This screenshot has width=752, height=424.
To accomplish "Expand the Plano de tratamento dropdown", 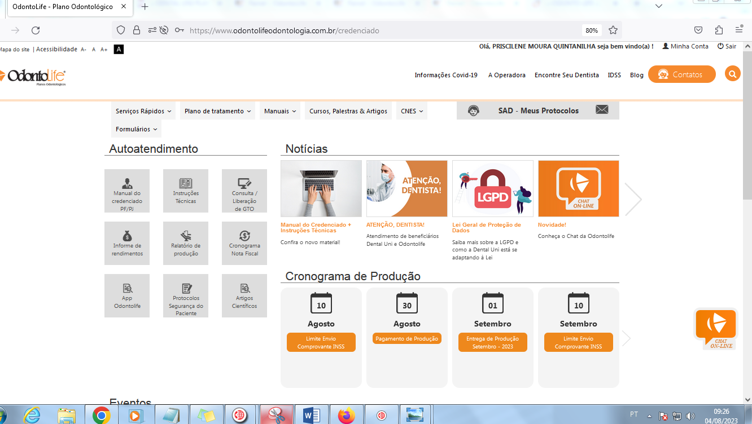I will [x=217, y=111].
